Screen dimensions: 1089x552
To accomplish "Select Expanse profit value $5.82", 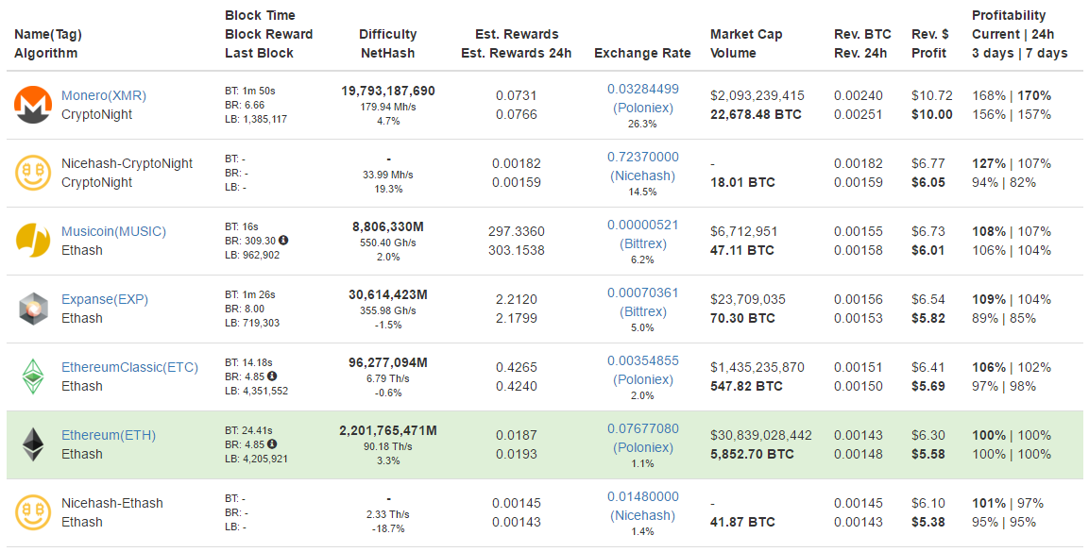I will tap(927, 318).
